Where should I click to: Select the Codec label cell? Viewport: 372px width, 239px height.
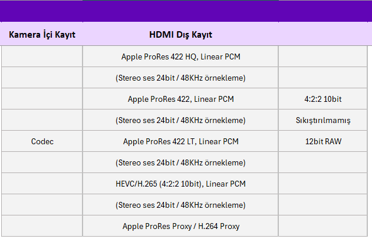point(42,141)
